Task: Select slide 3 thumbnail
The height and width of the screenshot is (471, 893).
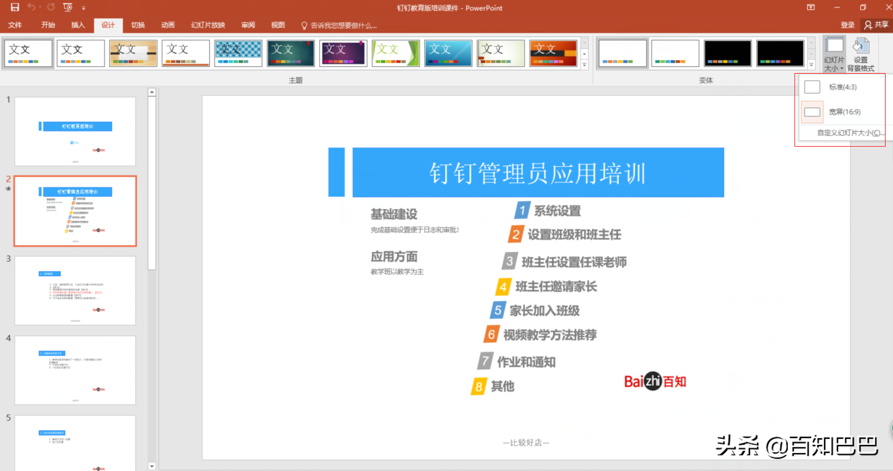Action: (x=75, y=291)
